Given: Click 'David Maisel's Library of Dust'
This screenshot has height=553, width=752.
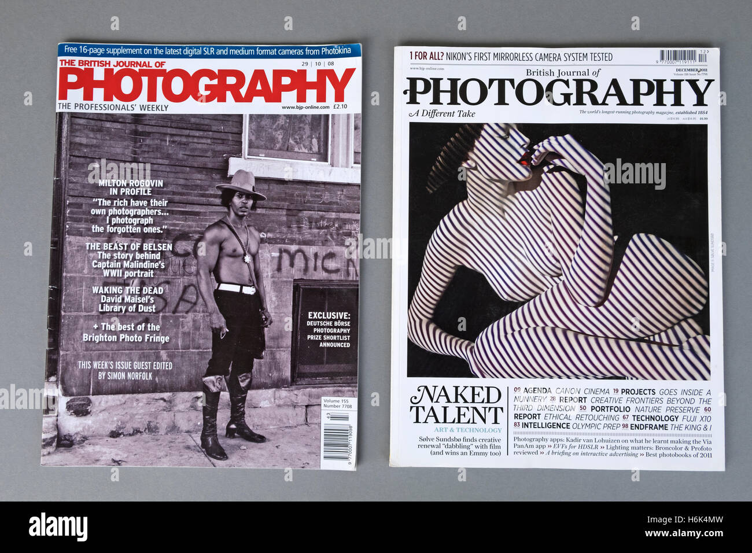Looking at the screenshot, I should [x=127, y=304].
